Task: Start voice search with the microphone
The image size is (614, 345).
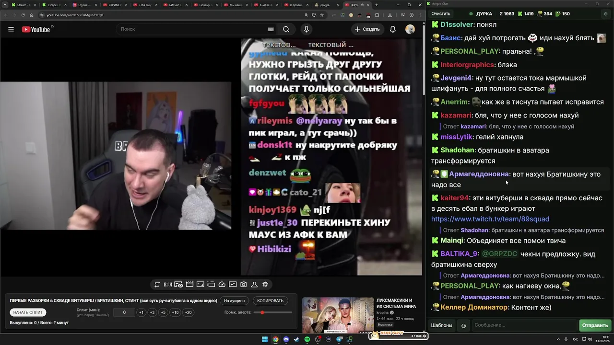Action: pos(307,29)
